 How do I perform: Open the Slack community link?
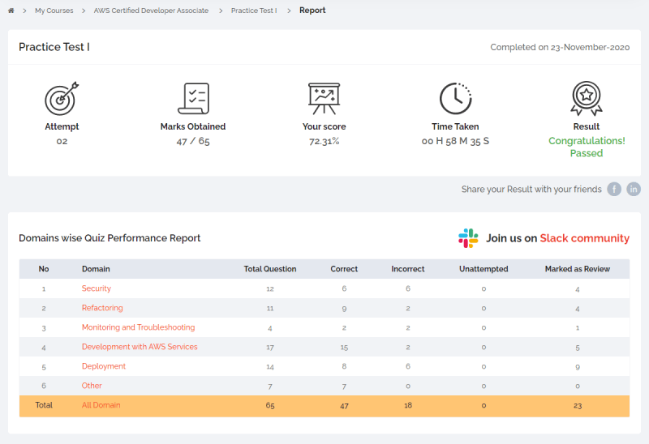(584, 238)
